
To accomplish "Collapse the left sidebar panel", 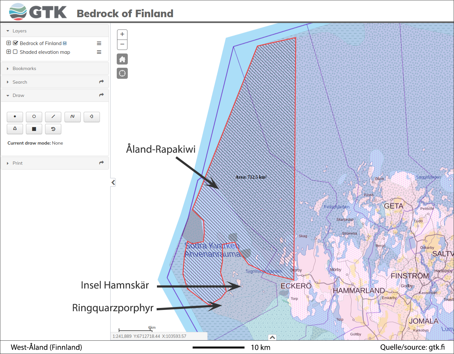I will coord(113,183).
